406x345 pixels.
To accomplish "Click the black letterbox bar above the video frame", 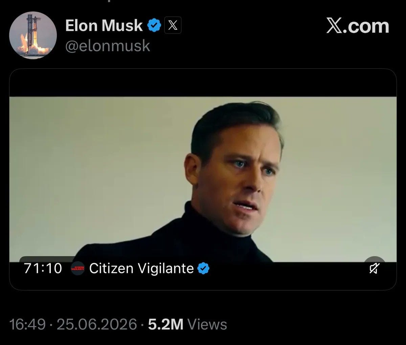I will (203, 83).
